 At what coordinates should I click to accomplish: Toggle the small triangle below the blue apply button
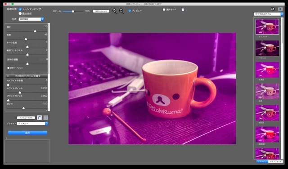6,138
